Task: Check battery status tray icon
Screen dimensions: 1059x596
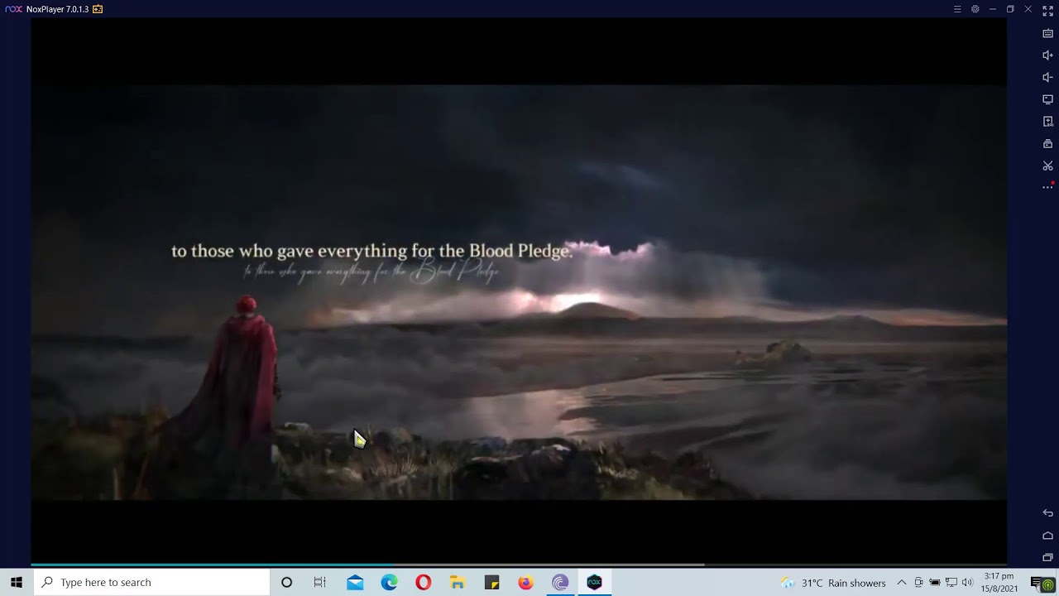Action: click(x=935, y=583)
